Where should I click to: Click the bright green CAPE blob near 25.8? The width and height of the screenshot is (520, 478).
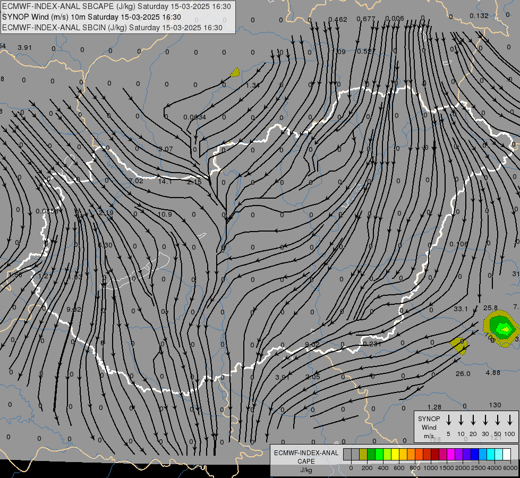click(503, 328)
